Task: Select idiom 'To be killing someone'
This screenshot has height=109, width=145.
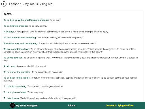Action: [x=16, y=26]
